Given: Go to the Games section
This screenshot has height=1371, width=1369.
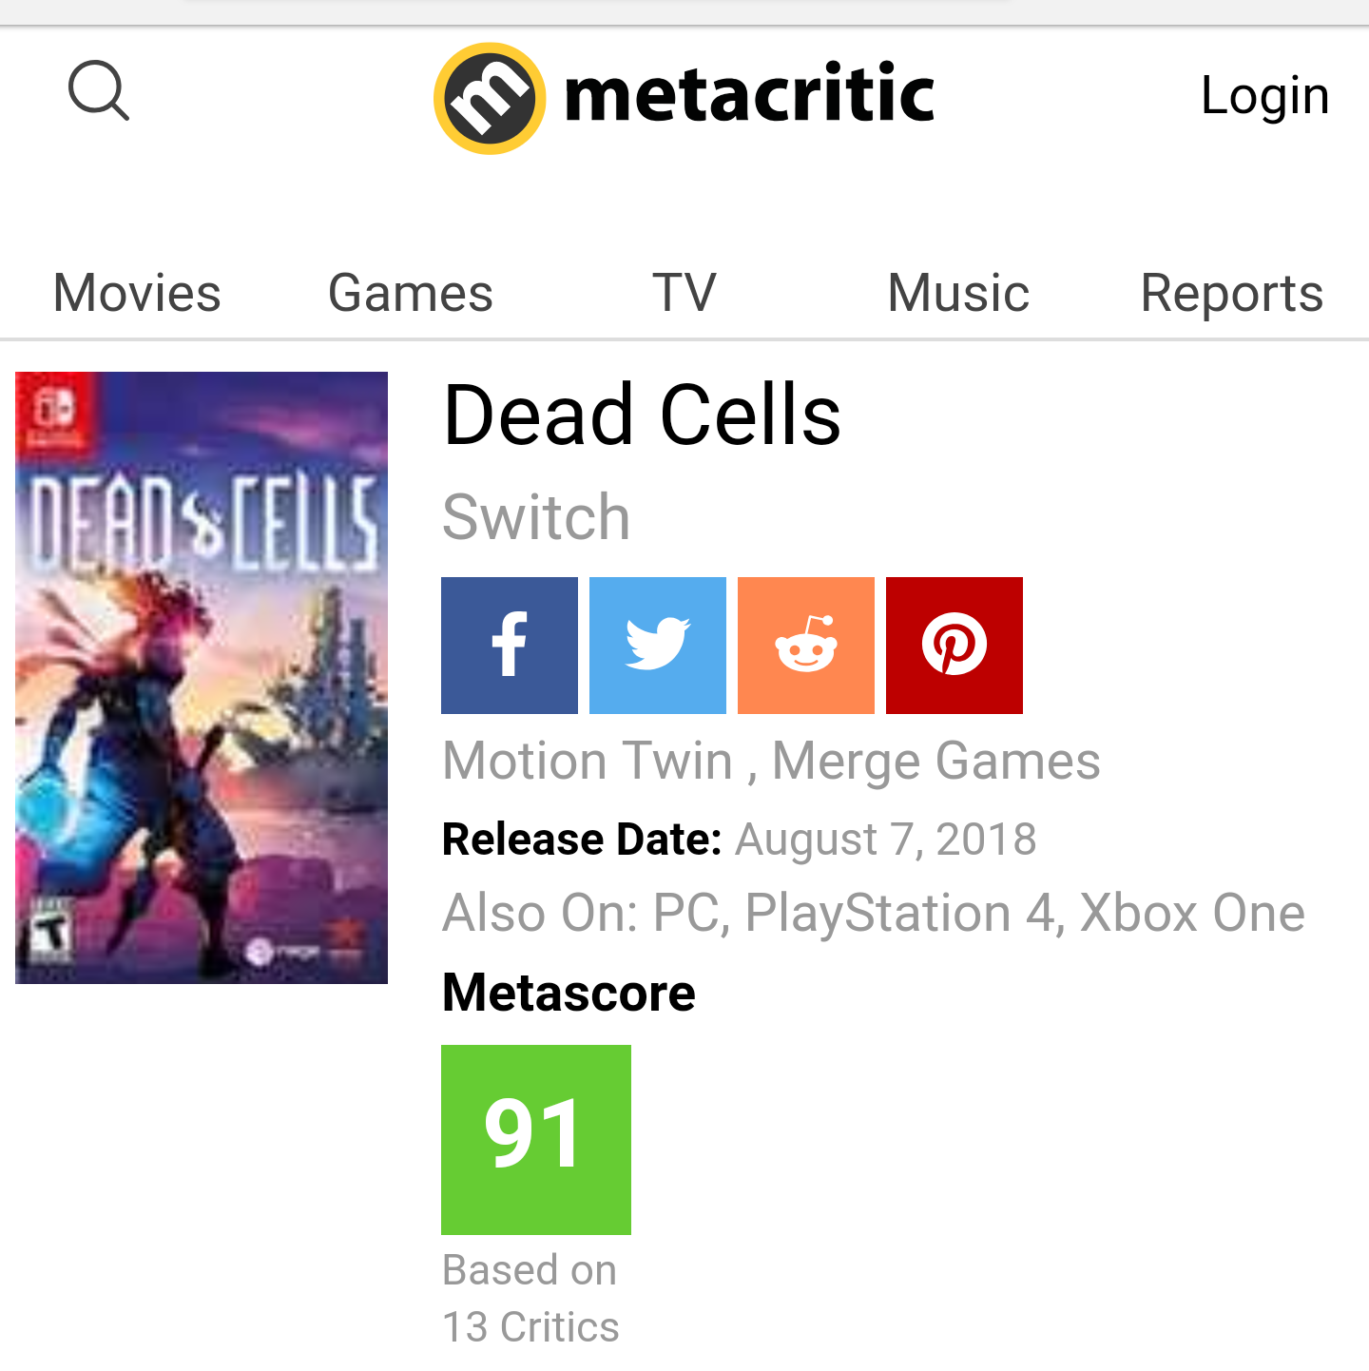Looking at the screenshot, I should 411,293.
